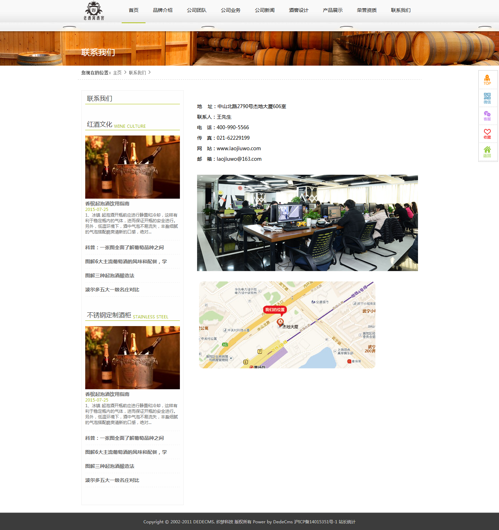Go to 酒窖设计 menu item

pos(298,10)
